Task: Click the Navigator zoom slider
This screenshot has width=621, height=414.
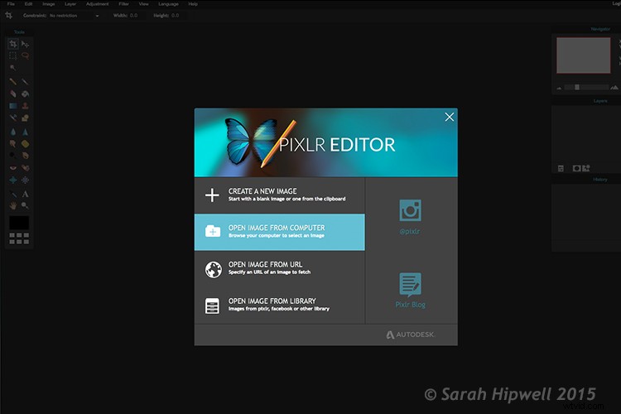Action: tap(586, 87)
